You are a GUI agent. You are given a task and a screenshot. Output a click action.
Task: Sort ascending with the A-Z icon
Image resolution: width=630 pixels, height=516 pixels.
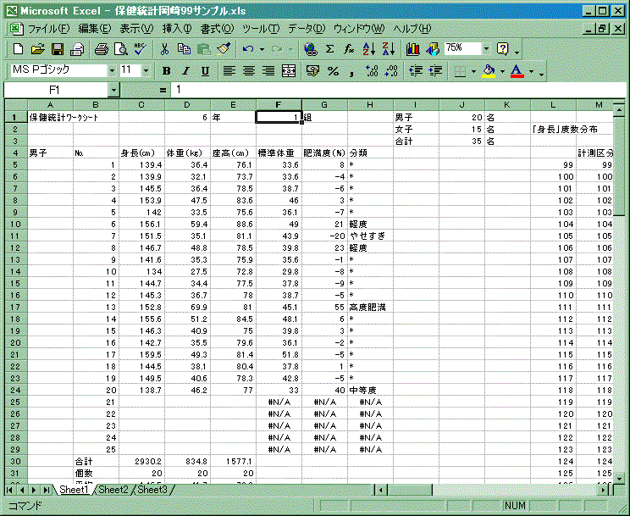point(368,49)
